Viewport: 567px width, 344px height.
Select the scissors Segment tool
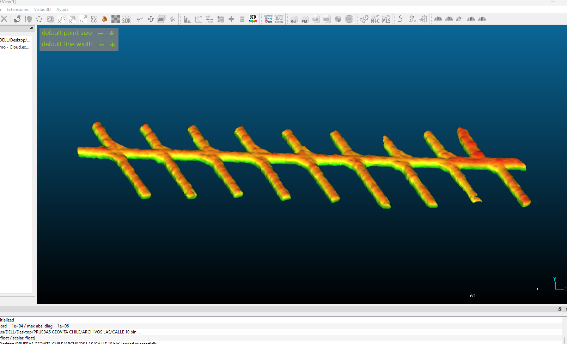pos(140,19)
